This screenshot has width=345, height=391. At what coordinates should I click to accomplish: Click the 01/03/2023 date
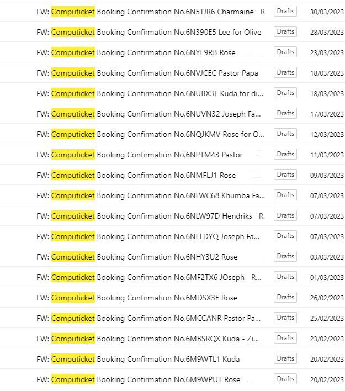click(x=327, y=278)
